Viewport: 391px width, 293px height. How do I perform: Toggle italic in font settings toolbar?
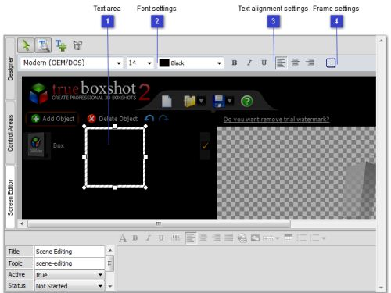pyautogui.click(x=249, y=63)
